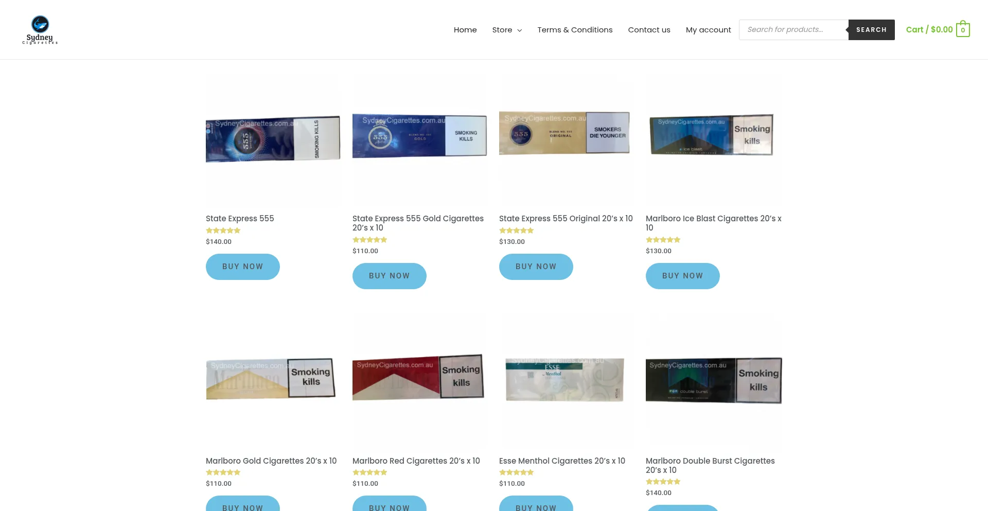The width and height of the screenshot is (988, 511).
Task: Click Marlboro Gold star rating
Action: (x=223, y=472)
